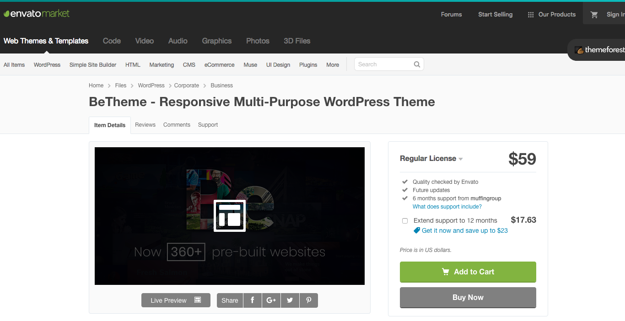
Task: Click the Share button
Action: pyautogui.click(x=230, y=300)
